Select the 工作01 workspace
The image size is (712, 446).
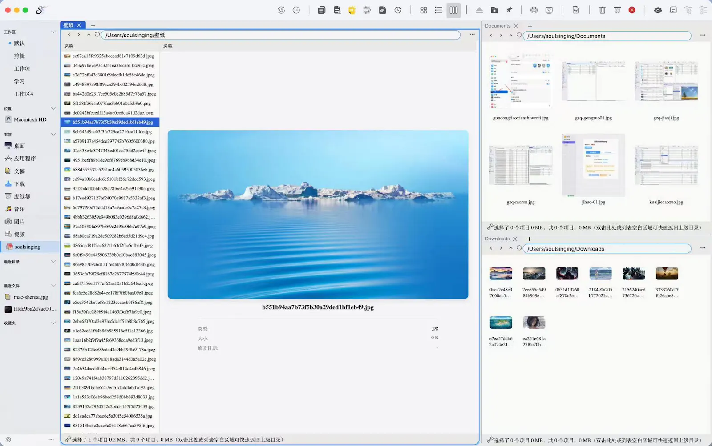click(22, 69)
